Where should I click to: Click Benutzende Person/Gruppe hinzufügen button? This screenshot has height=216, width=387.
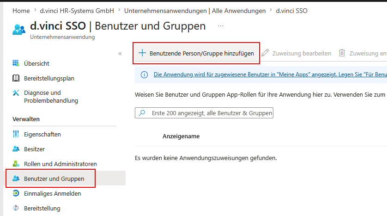[196, 53]
